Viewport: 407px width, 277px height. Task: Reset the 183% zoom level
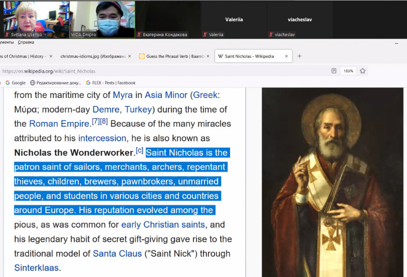pyautogui.click(x=348, y=71)
